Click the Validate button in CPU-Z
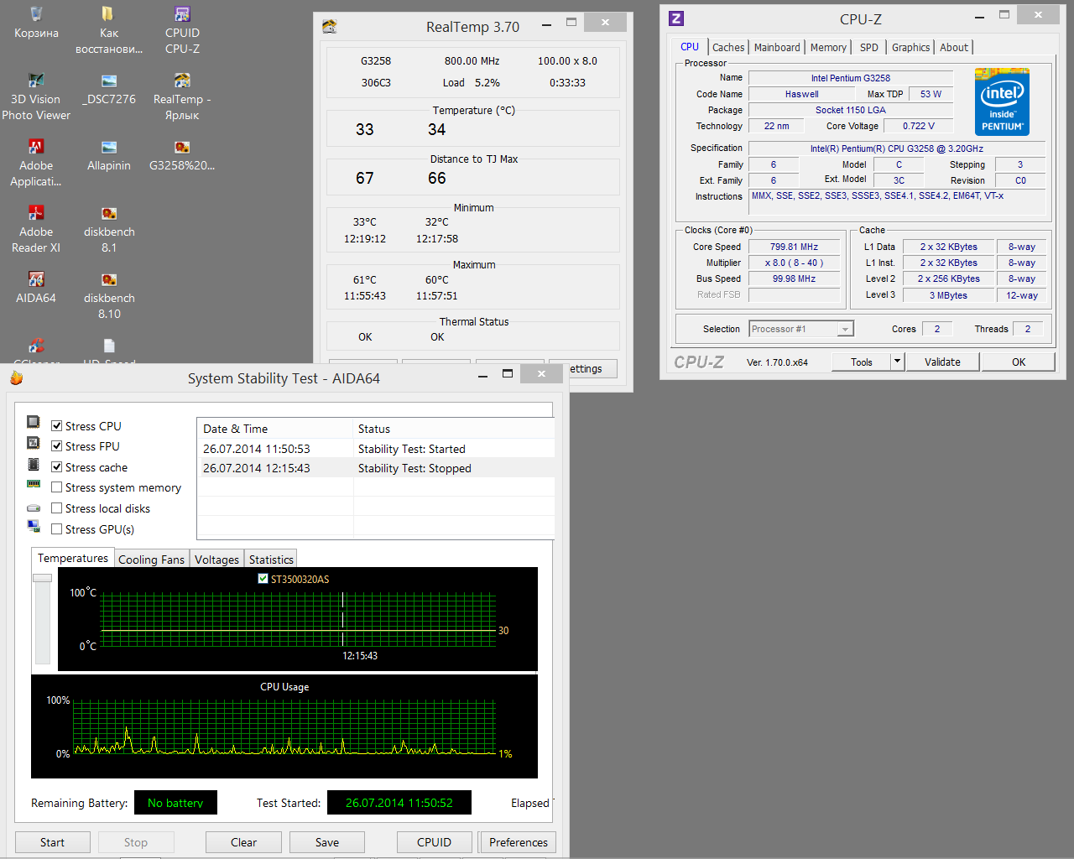1074x859 pixels. pyautogui.click(x=942, y=362)
